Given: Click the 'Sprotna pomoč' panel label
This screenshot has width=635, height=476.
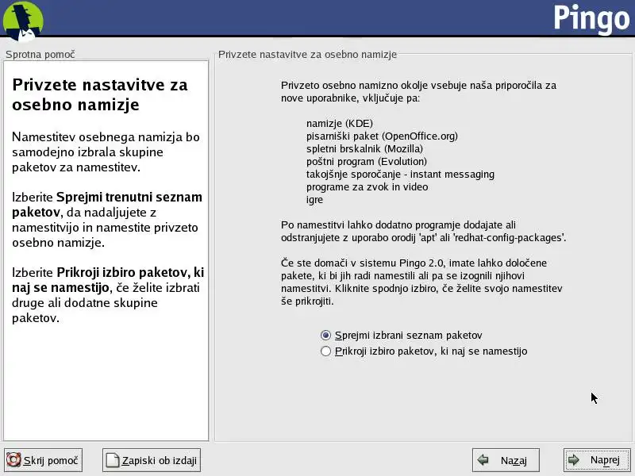Looking at the screenshot, I should coord(40,54).
